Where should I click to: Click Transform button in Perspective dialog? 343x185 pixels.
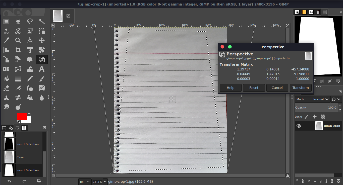301,88
